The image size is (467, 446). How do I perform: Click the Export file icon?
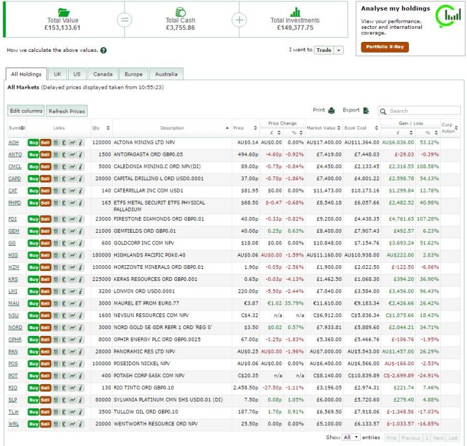[x=366, y=111]
